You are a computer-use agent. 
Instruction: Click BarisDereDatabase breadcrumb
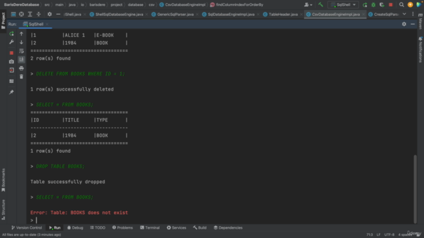coord(21,5)
